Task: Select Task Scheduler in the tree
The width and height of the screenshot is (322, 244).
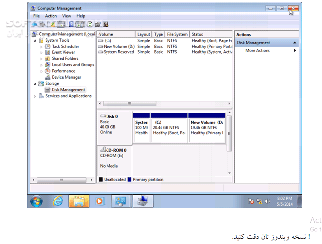Action: (65, 46)
